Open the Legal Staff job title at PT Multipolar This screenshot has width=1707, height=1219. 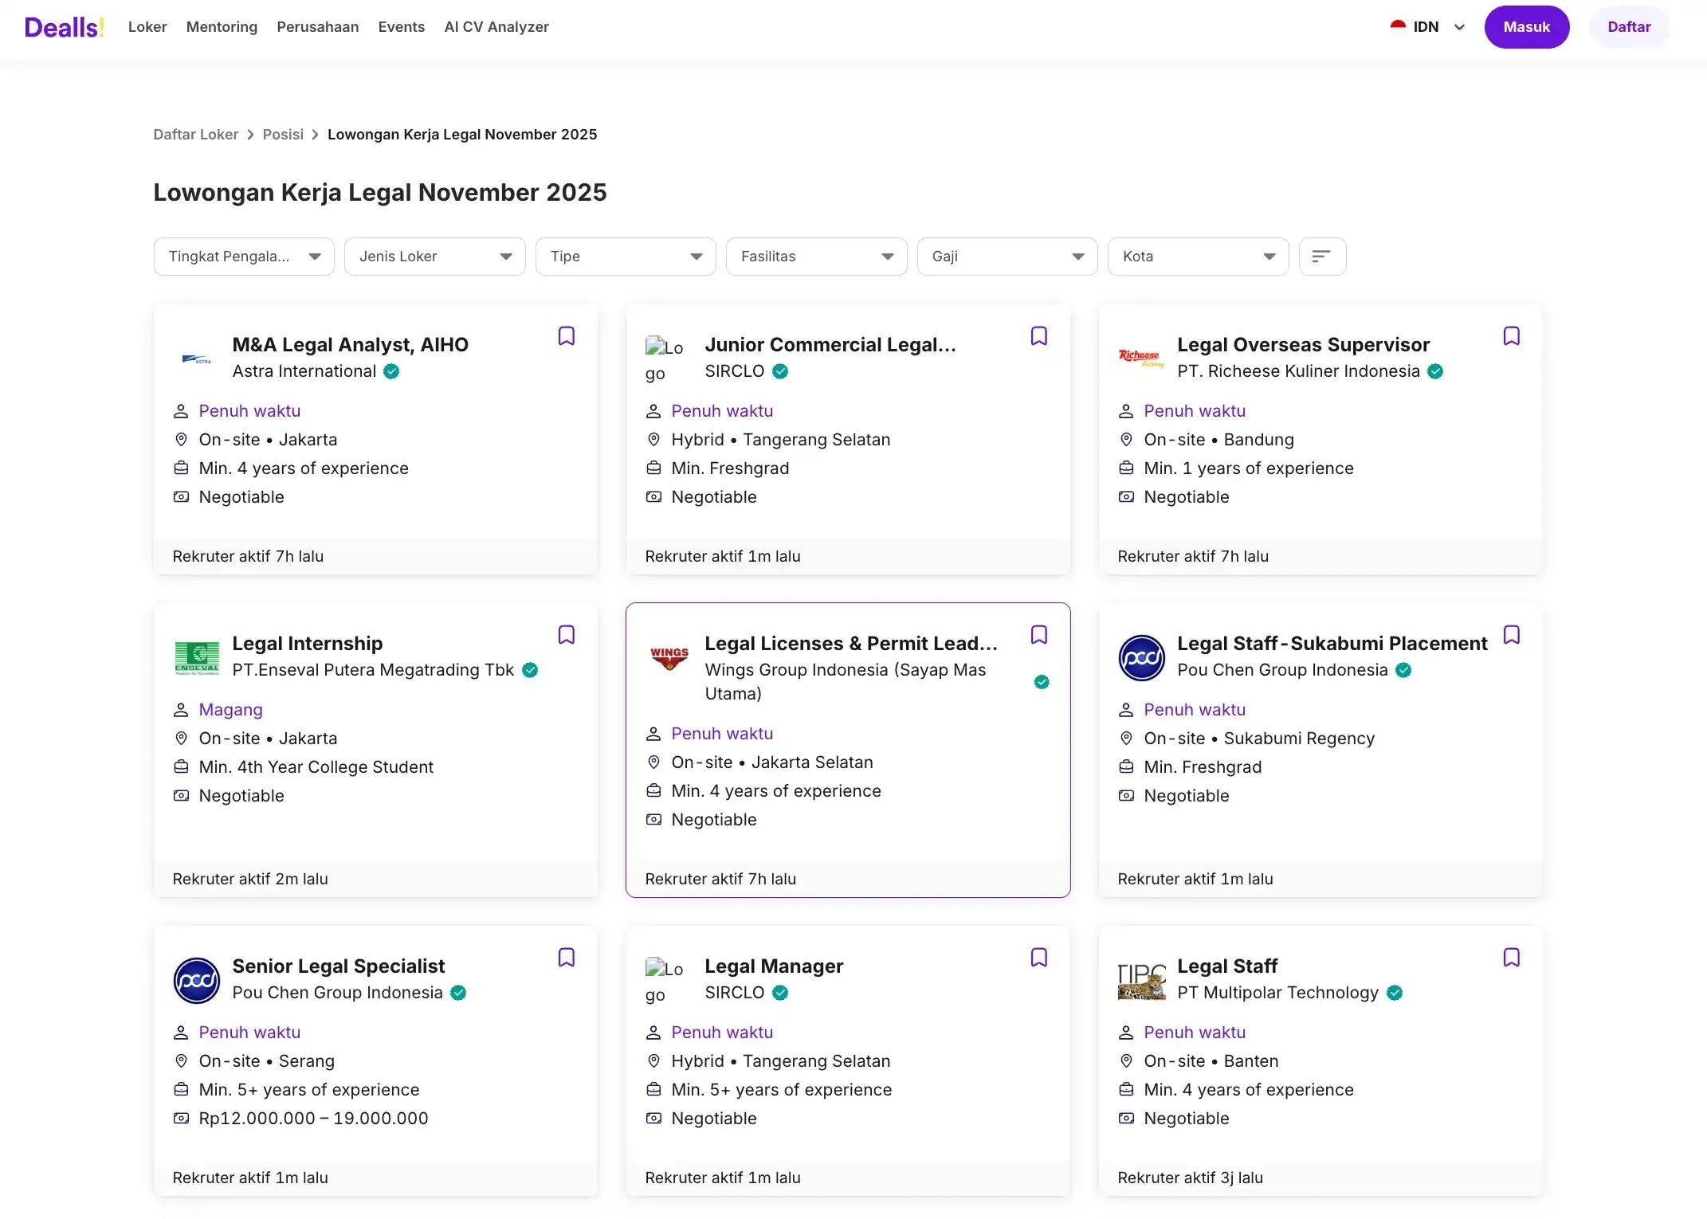[x=1226, y=966]
